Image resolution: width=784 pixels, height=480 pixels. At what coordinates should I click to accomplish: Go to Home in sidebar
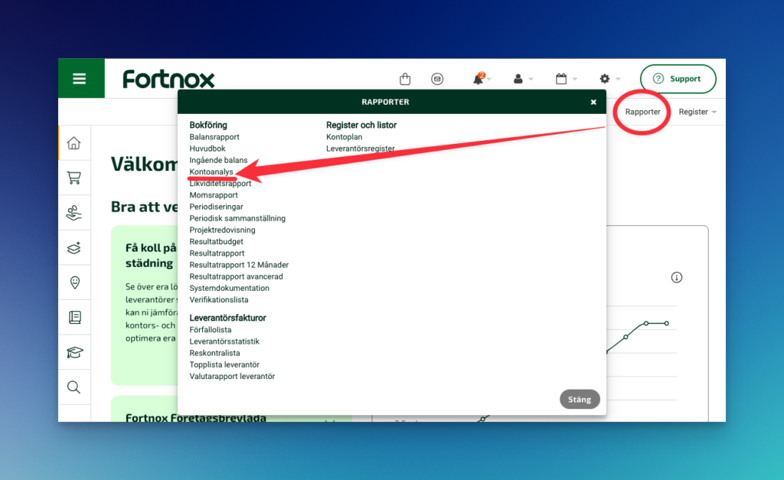(74, 143)
